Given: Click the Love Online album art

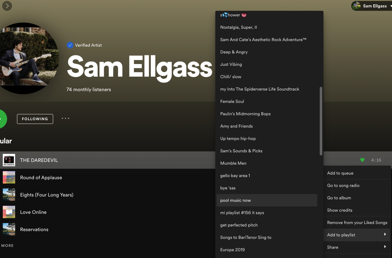Looking at the screenshot, I should (x=9, y=212).
